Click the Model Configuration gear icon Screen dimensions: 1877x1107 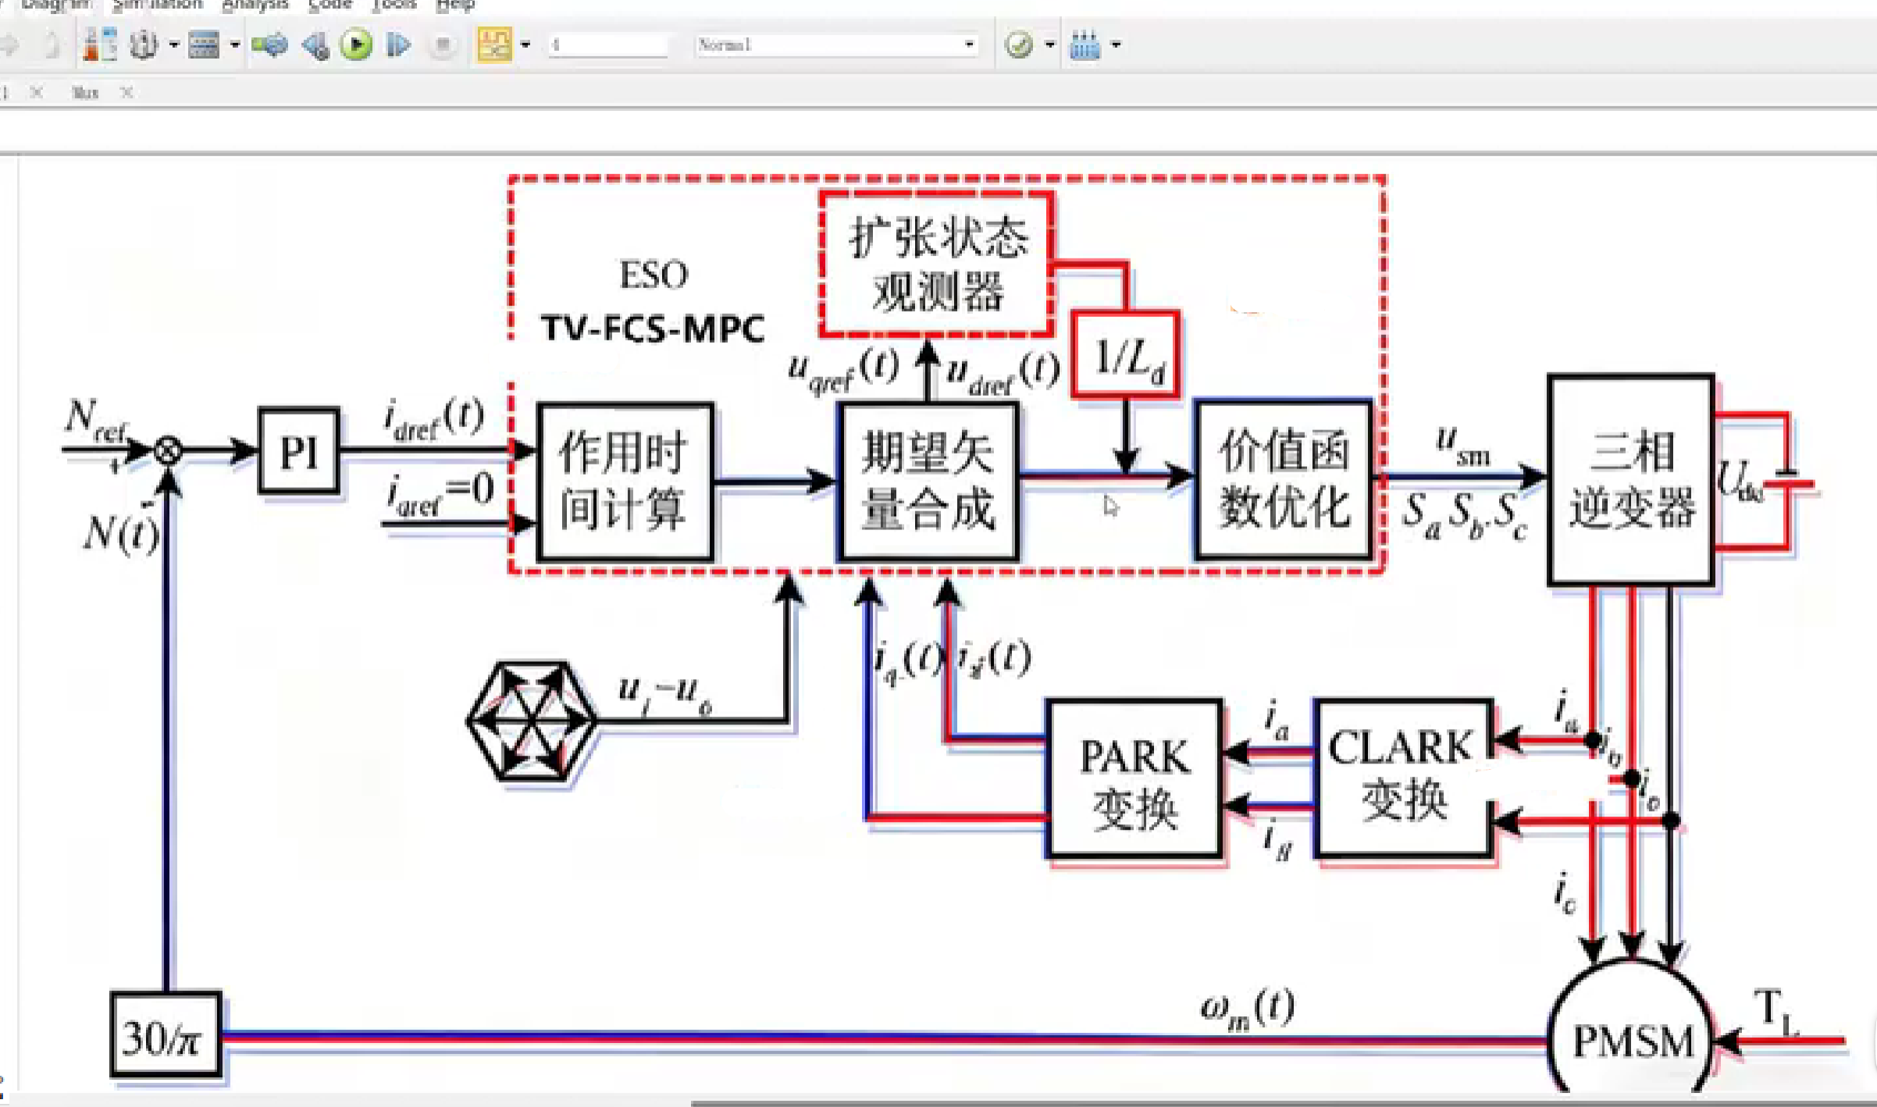tap(144, 45)
